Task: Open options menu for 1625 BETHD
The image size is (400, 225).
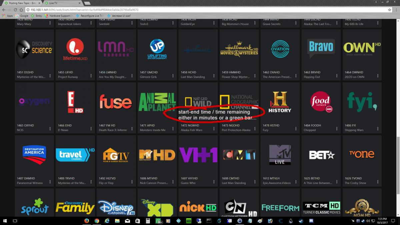Action: pyautogui.click(x=337, y=182)
